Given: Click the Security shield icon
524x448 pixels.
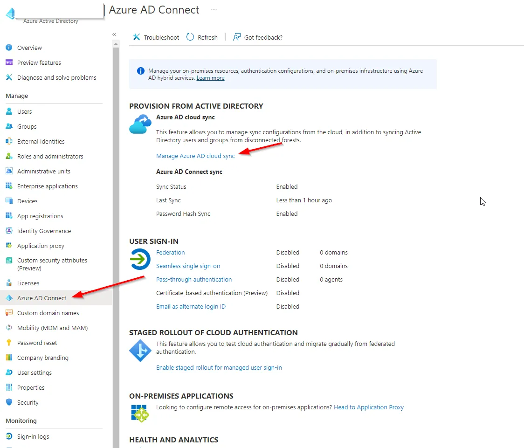Looking at the screenshot, I should (x=9, y=402).
